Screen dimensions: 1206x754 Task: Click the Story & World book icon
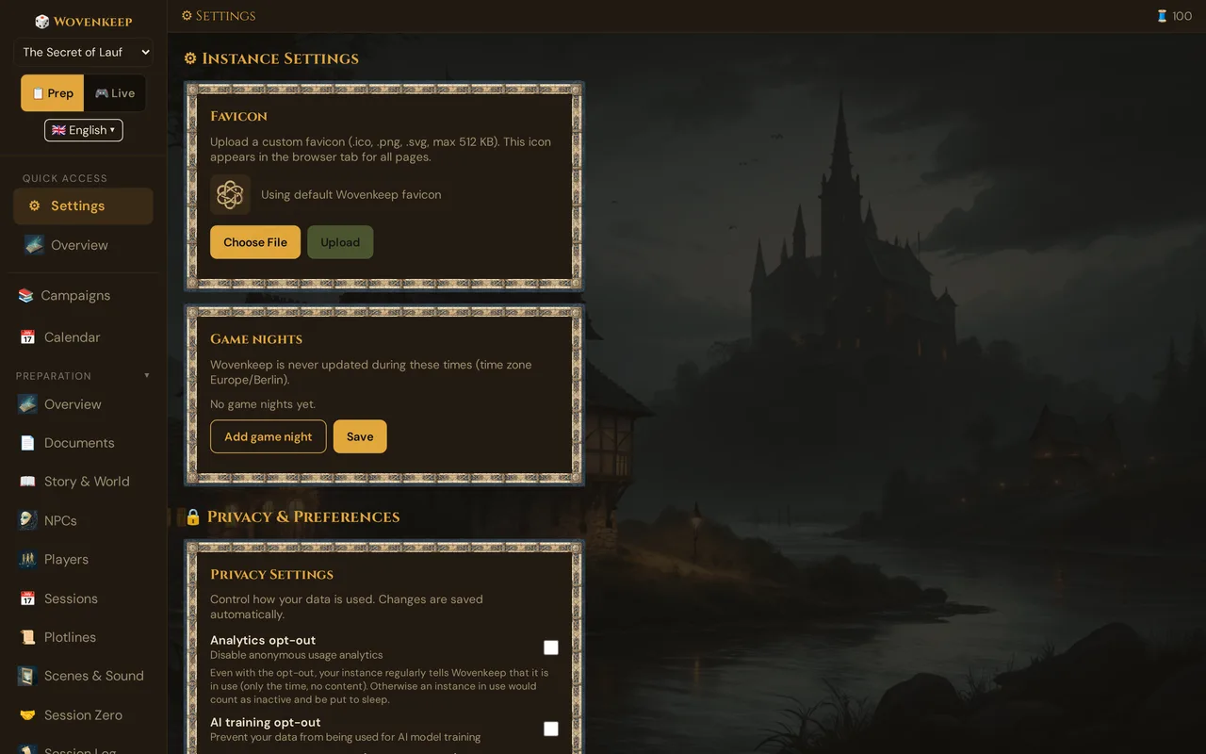tap(27, 482)
